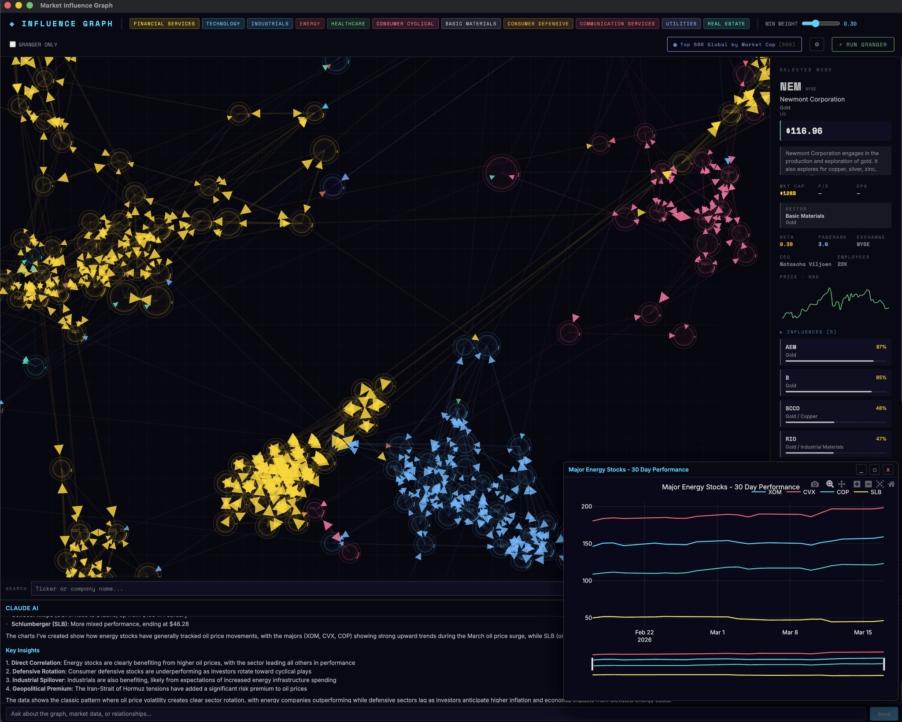
Task: Collapse the INFLUENCES (5) section
Action: click(x=806, y=332)
